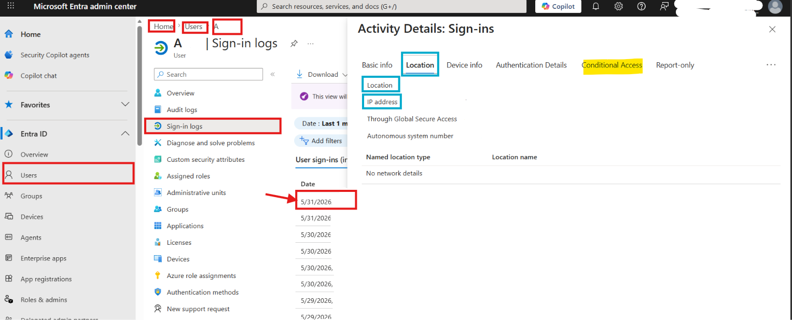Open the feedback person icon
Viewport: 792px width, 320px height.
(664, 6)
